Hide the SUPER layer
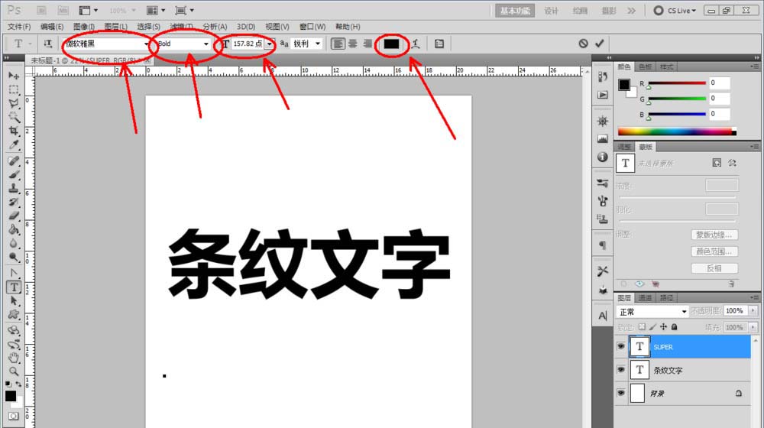 (620, 346)
